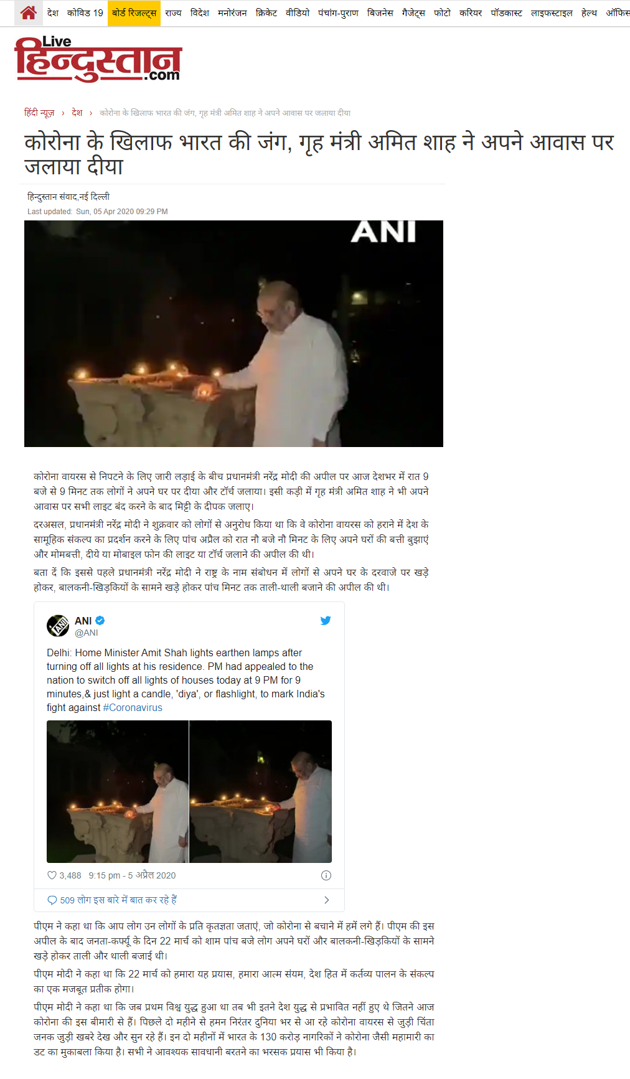
Task: Click देश breadcrumb link
Action: [x=77, y=113]
